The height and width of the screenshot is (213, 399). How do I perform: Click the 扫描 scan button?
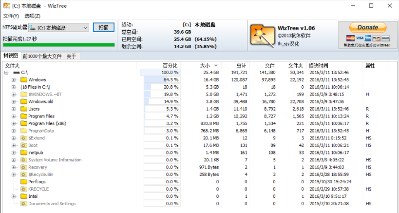[x=104, y=27]
